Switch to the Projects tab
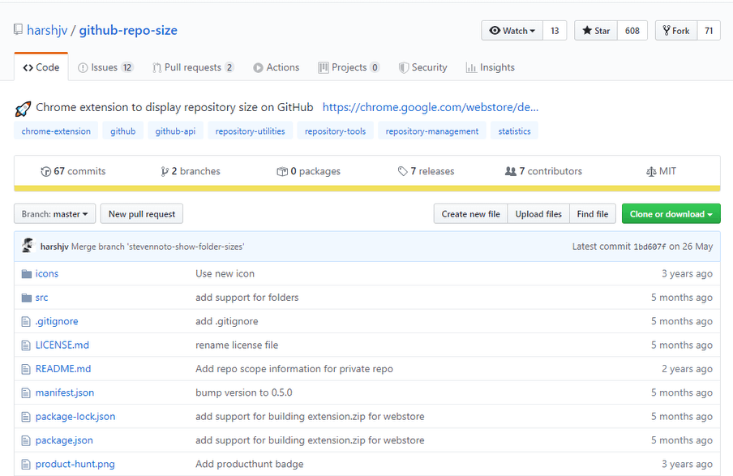Image resolution: width=733 pixels, height=476 pixels. click(x=349, y=67)
